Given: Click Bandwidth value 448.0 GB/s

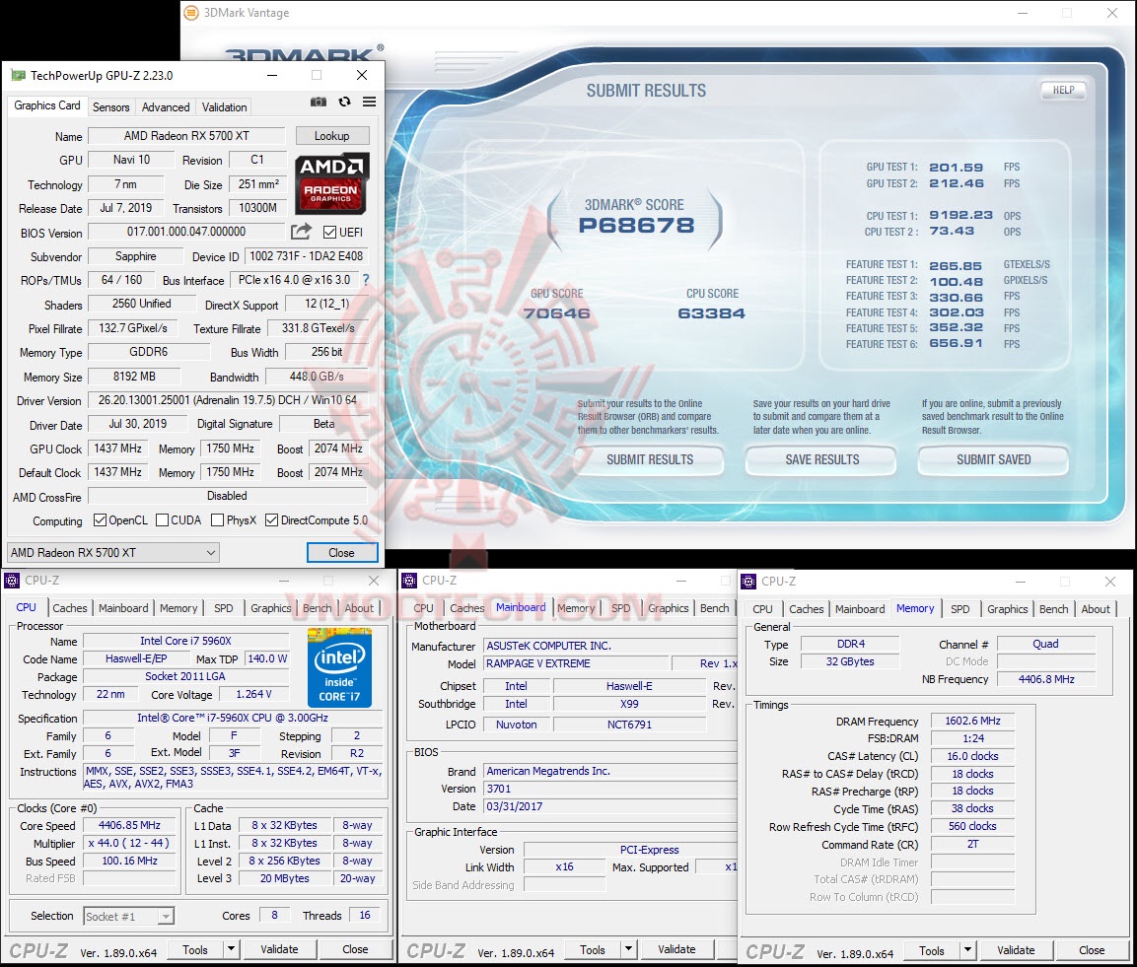Looking at the screenshot, I should pyautogui.click(x=317, y=377).
